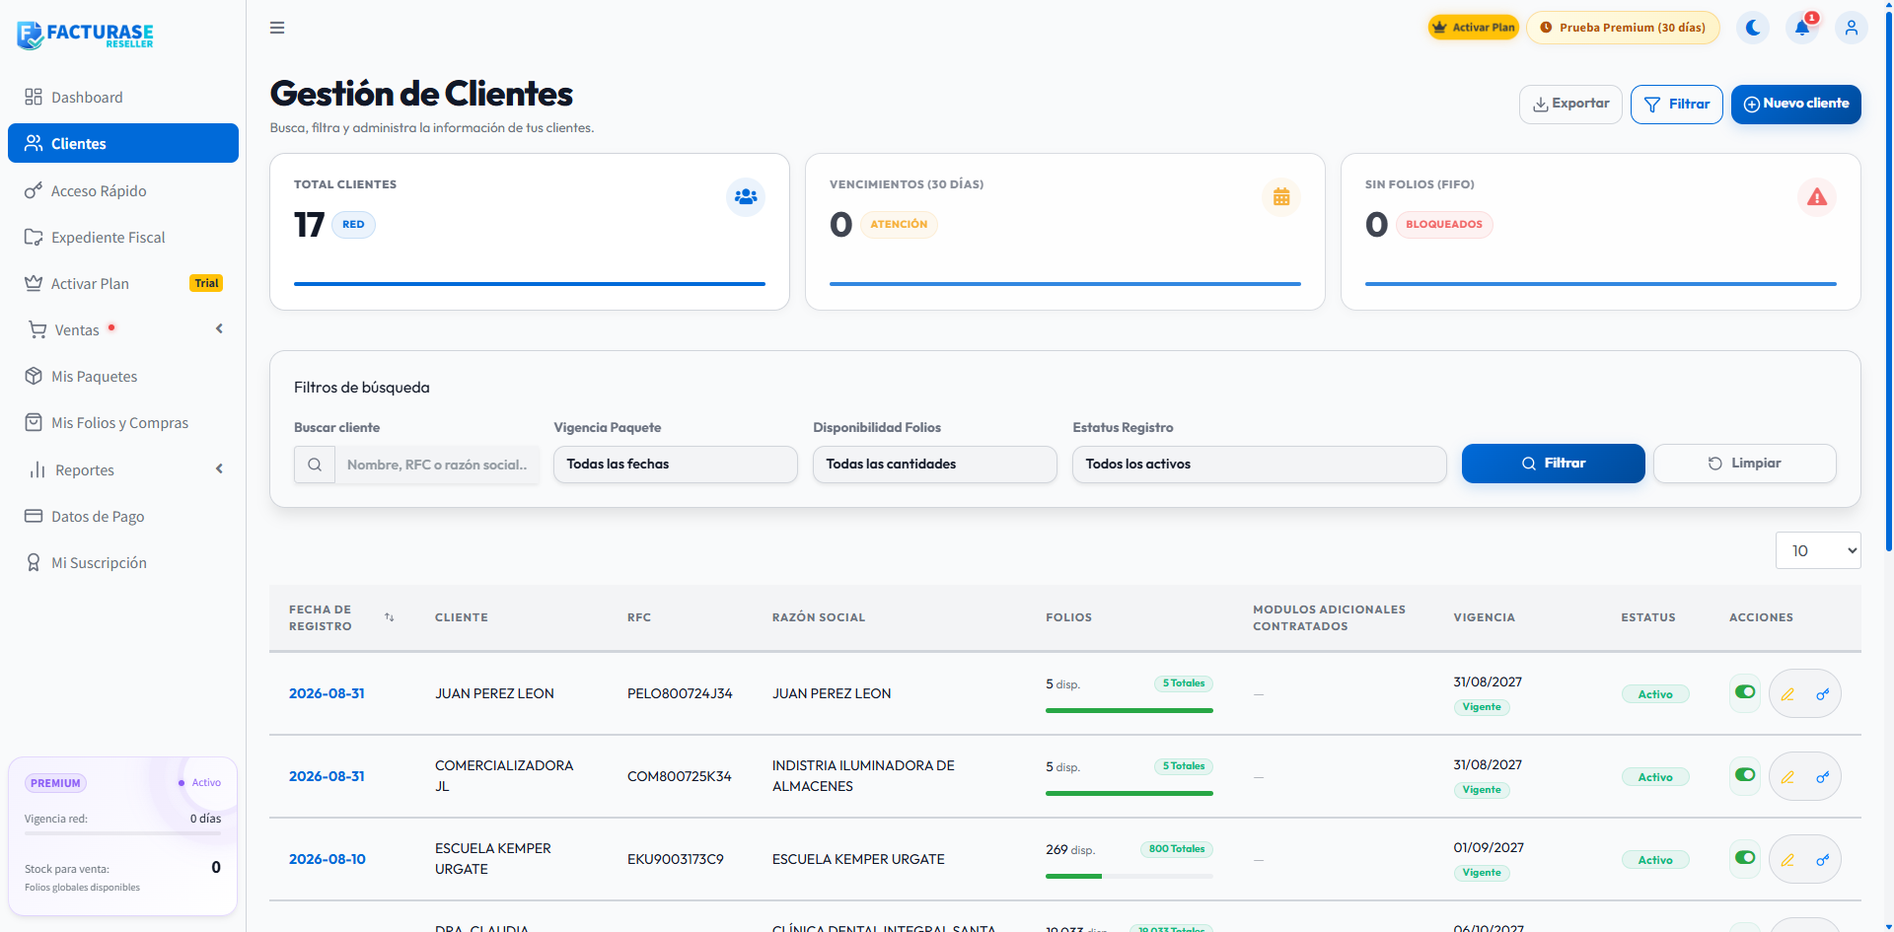Toggle active status for JUAN PEREZ LEON
This screenshot has height=932, width=1894.
[x=1745, y=692]
